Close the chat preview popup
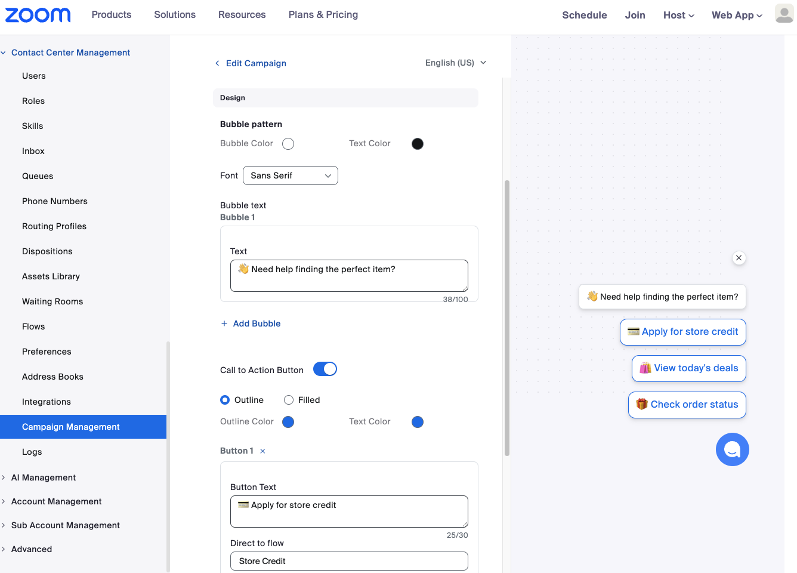 pos(739,258)
